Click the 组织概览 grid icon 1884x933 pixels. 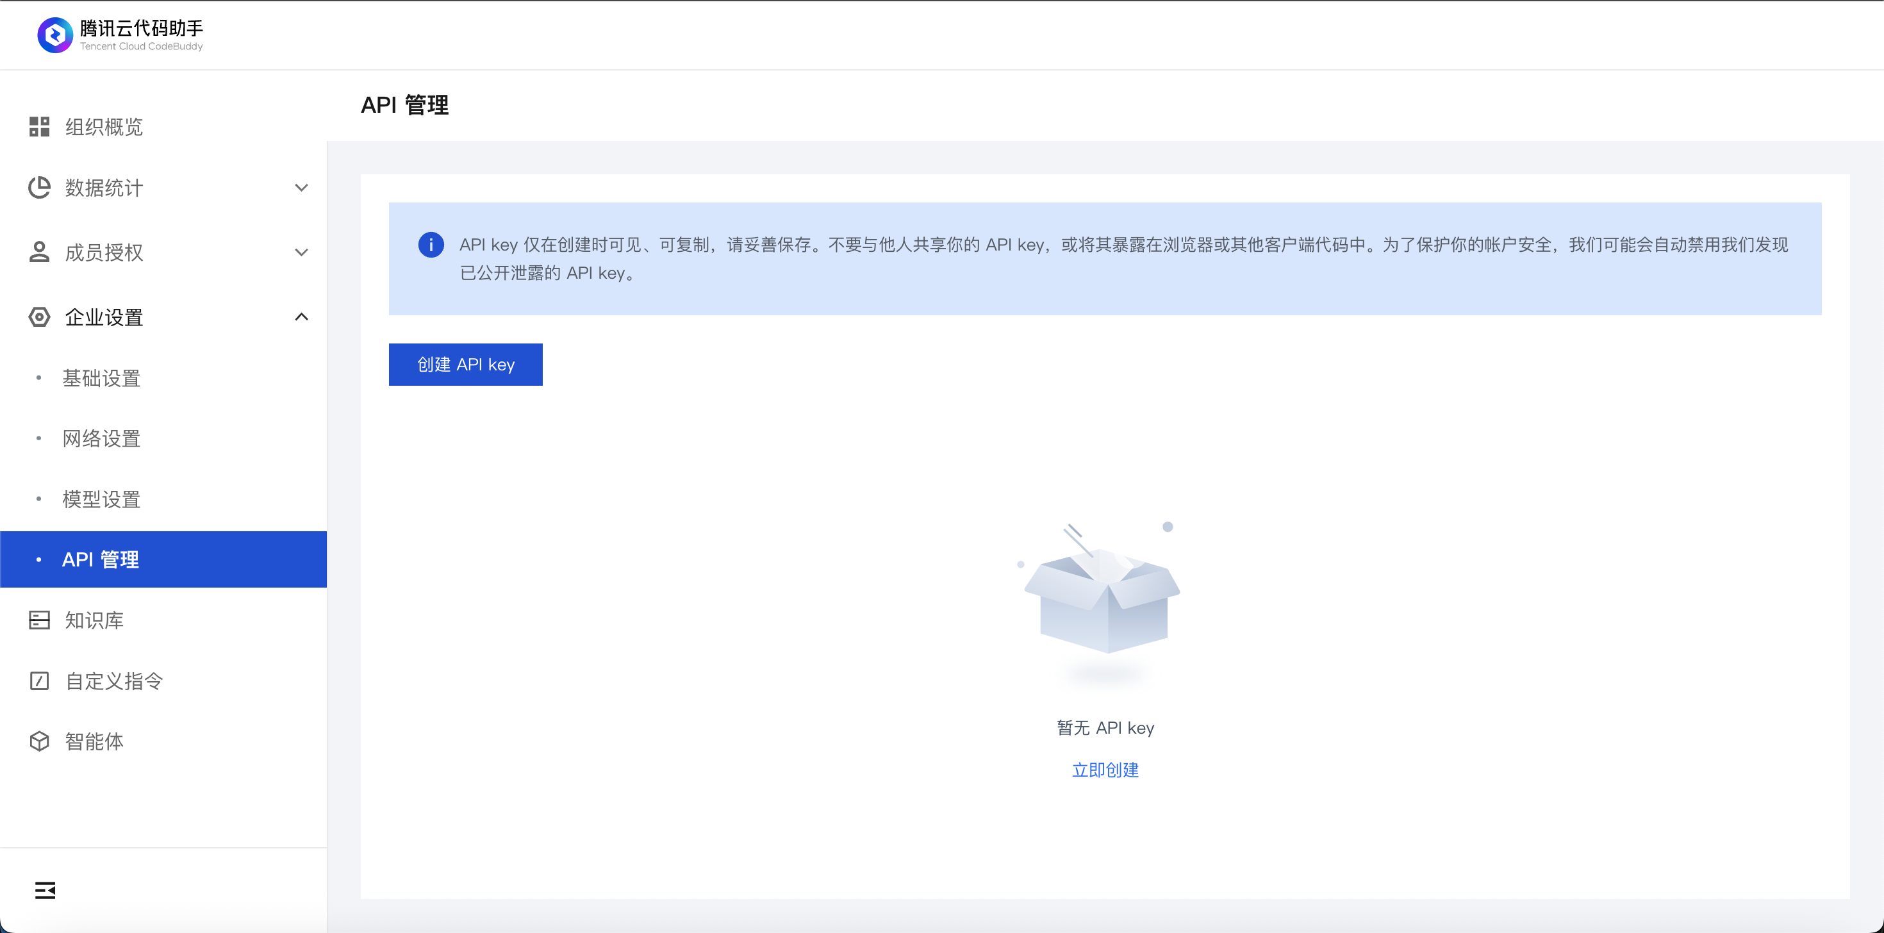point(40,126)
